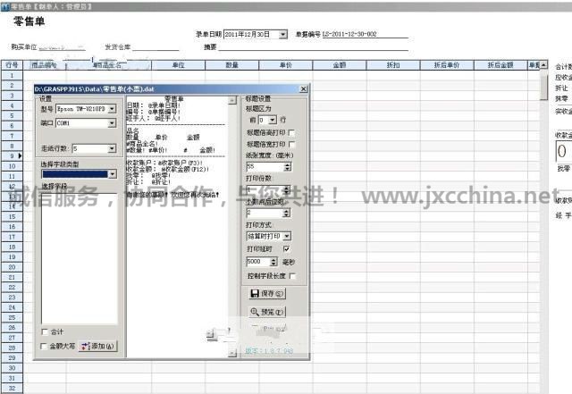Viewport: 572px width, 394px height.
Task: Click the 添加 add button
Action: [97, 346]
